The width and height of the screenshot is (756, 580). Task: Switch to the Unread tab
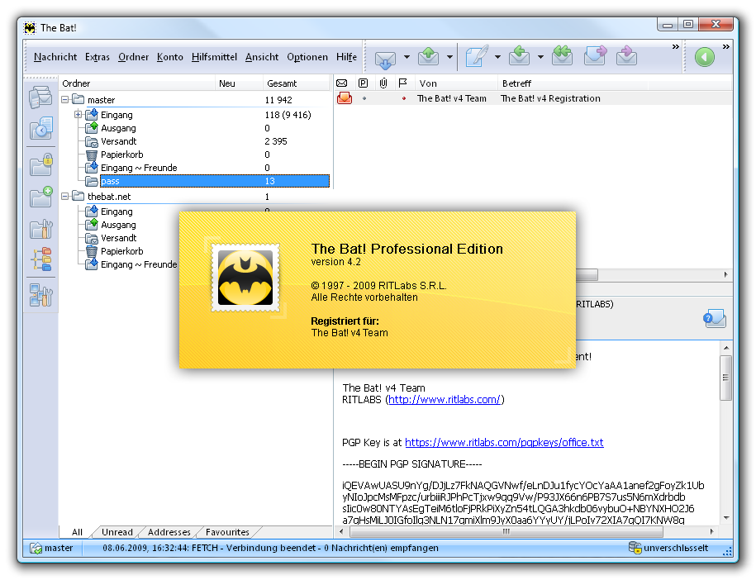[x=117, y=532]
